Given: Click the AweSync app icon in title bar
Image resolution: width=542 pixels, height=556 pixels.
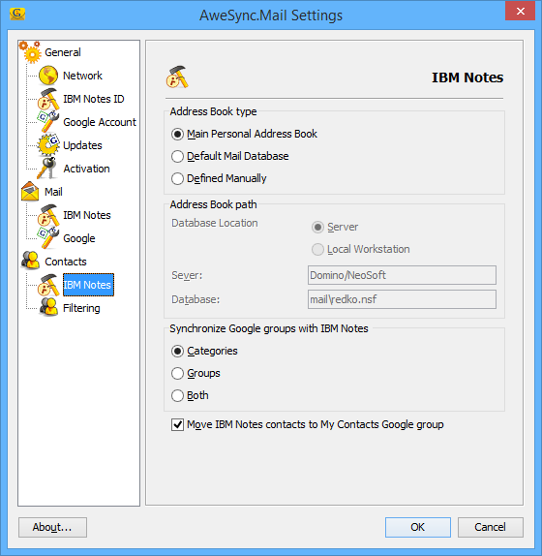Looking at the screenshot, I should (17, 14).
